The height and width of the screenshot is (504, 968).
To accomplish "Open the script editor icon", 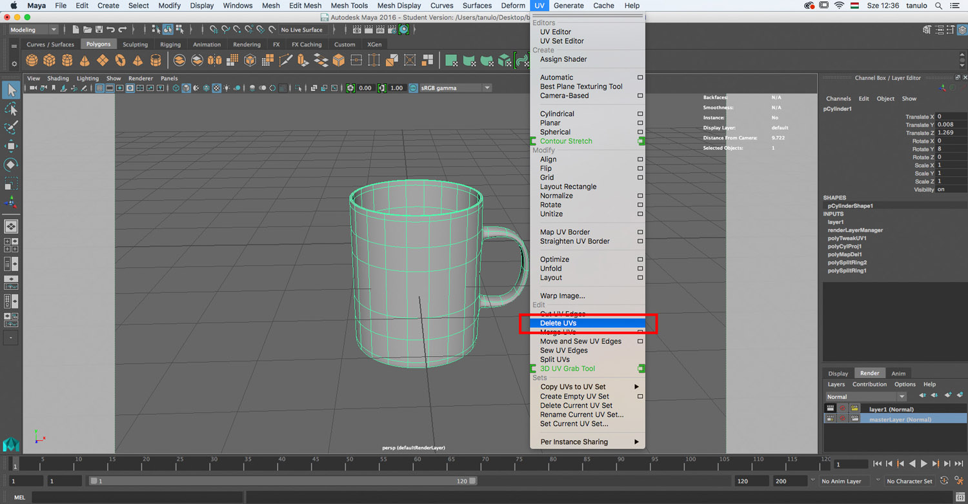I will tap(960, 498).
